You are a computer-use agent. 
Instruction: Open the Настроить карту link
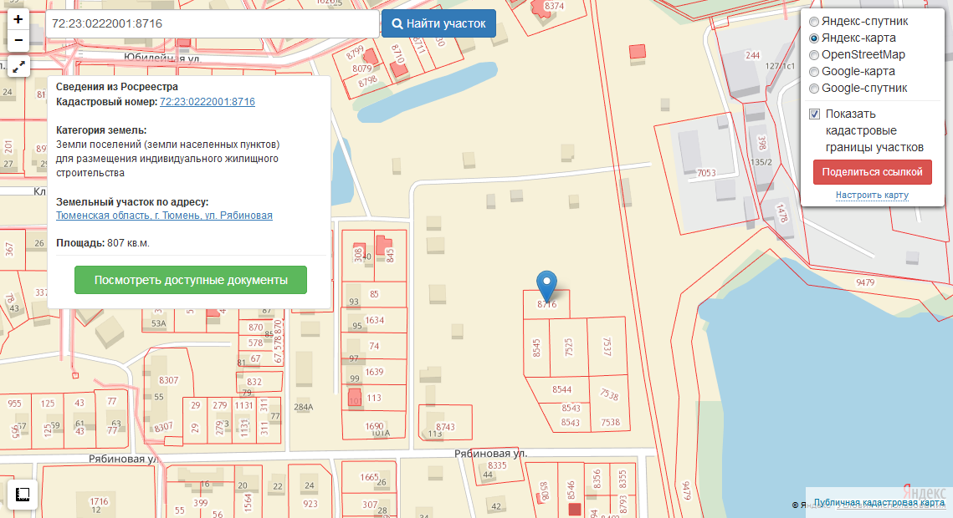click(x=872, y=195)
